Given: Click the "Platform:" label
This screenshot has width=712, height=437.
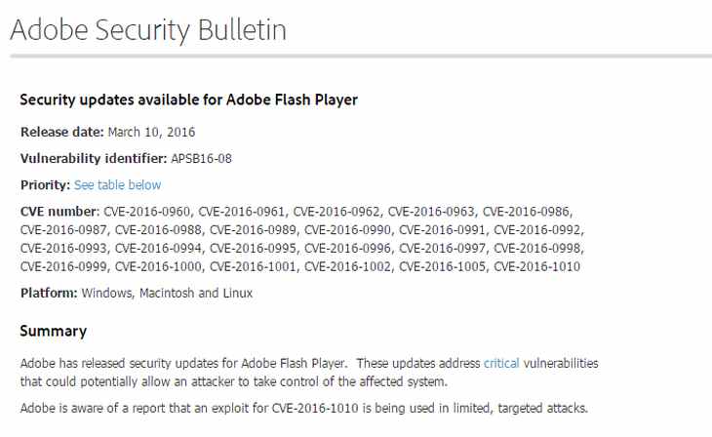Looking at the screenshot, I should (x=49, y=293).
